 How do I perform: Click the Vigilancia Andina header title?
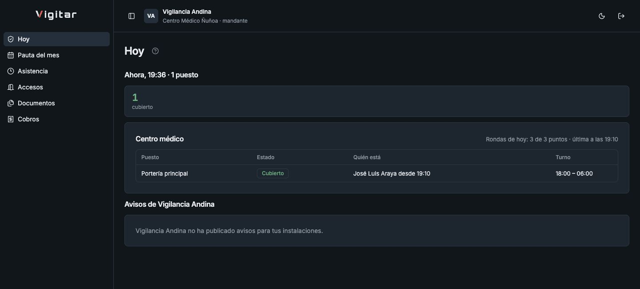coord(187,12)
